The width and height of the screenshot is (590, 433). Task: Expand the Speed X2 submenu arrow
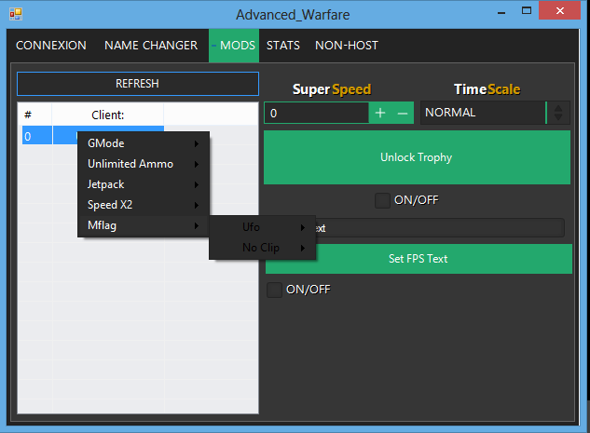tap(197, 205)
